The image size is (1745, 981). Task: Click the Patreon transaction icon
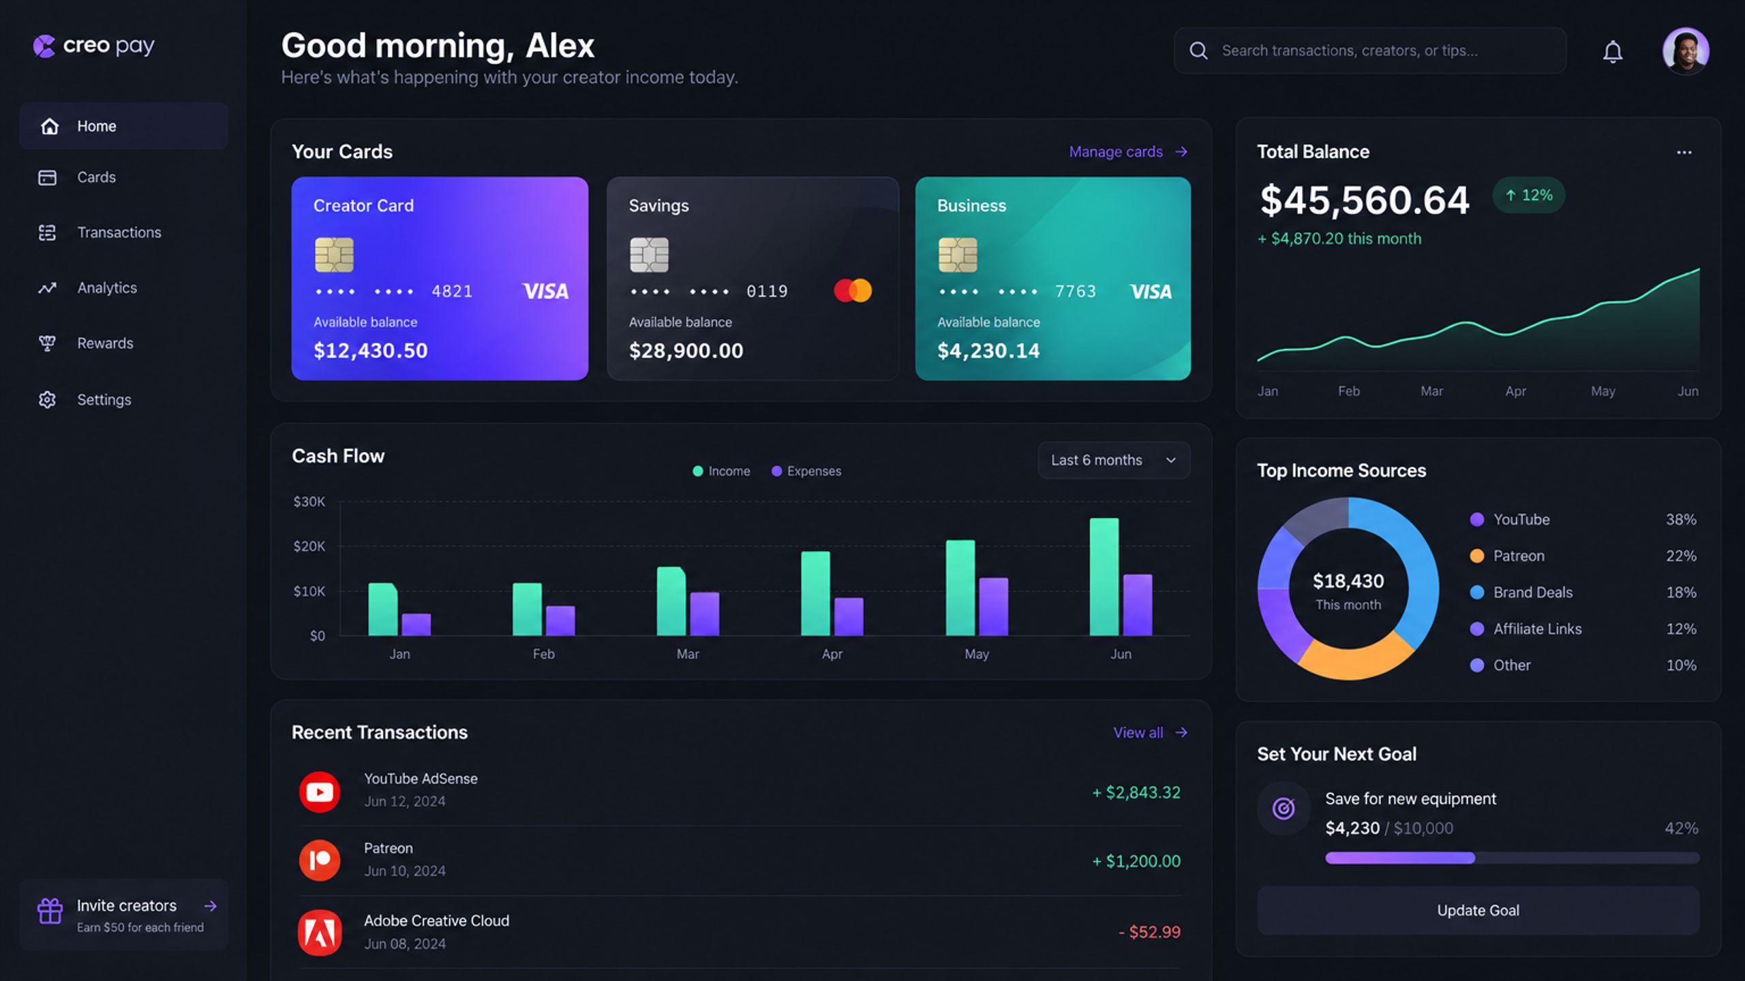tap(320, 860)
